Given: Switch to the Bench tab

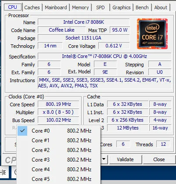Looking at the screenshot, I should tap(142, 7).
